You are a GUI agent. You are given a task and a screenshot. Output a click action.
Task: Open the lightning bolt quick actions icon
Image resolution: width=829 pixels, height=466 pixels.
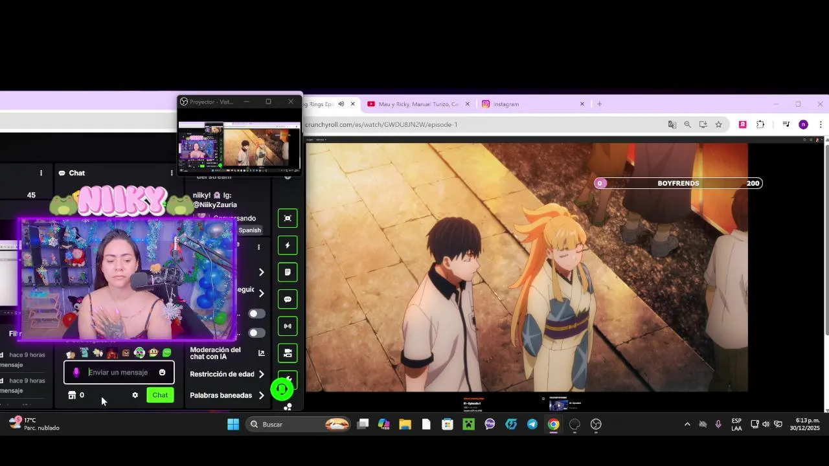tap(288, 245)
